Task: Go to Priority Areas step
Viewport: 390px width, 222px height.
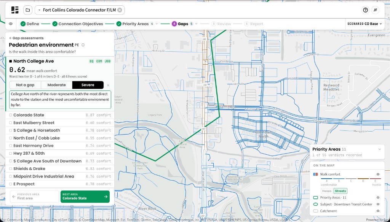Action: click(x=135, y=24)
